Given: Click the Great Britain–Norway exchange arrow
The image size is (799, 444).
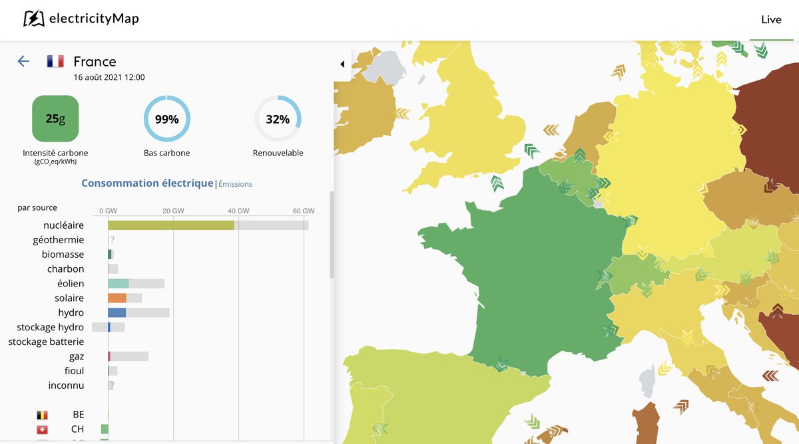Looking at the screenshot, I should (x=619, y=71).
